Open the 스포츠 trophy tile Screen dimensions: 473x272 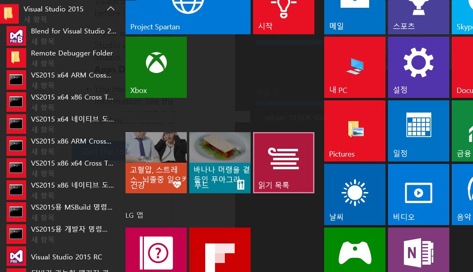pyautogui.click(x=418, y=17)
